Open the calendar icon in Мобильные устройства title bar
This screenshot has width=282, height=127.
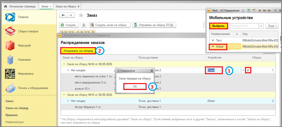[254, 11]
